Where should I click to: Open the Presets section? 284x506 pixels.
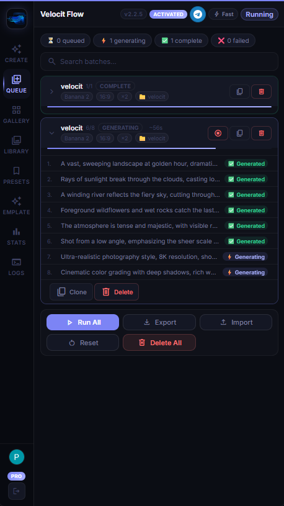(x=17, y=176)
